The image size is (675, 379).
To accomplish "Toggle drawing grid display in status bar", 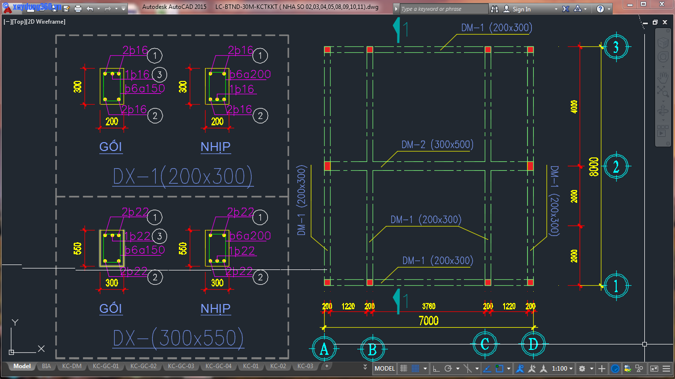I will click(404, 368).
